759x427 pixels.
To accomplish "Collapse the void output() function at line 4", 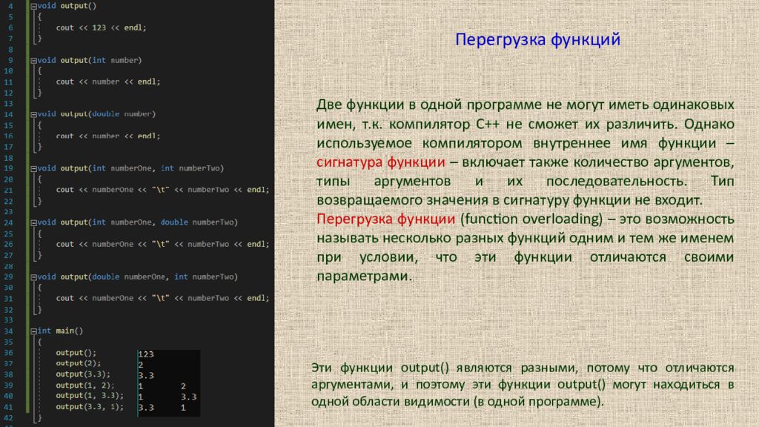I will (33, 6).
